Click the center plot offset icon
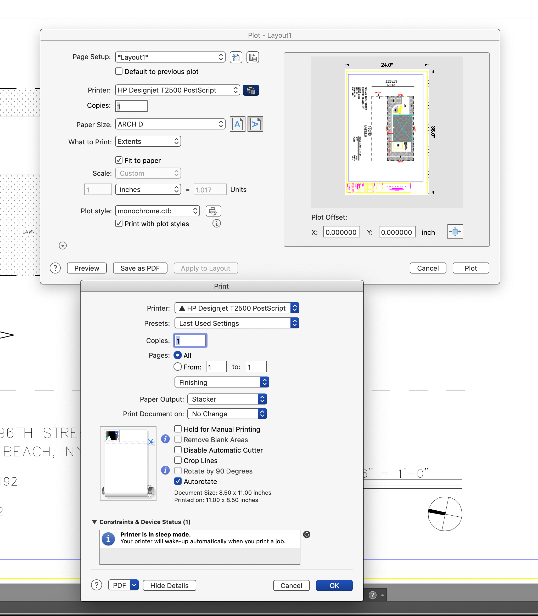 (455, 232)
